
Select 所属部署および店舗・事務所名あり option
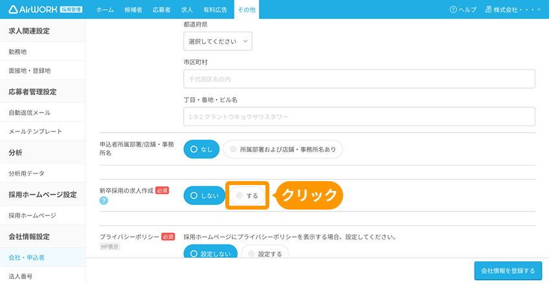(x=283, y=149)
